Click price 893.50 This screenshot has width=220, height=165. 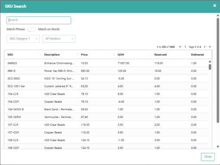(x=85, y=71)
